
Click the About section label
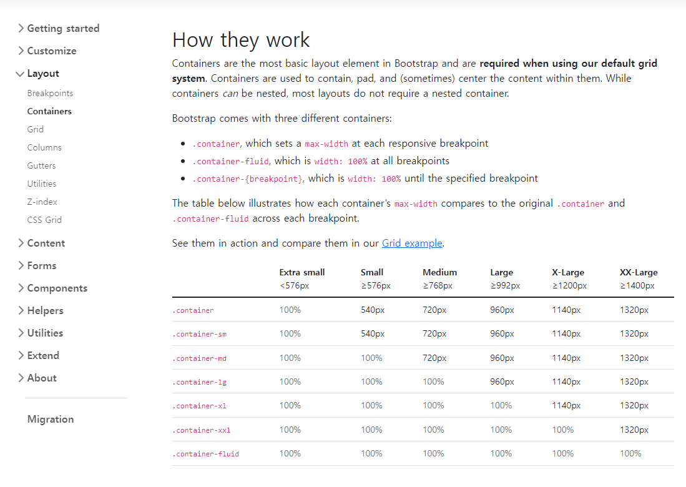pyautogui.click(x=42, y=378)
